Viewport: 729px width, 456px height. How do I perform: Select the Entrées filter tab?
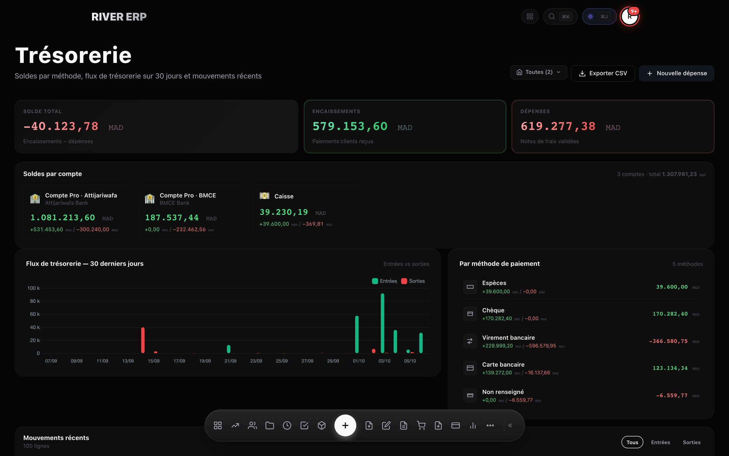660,442
